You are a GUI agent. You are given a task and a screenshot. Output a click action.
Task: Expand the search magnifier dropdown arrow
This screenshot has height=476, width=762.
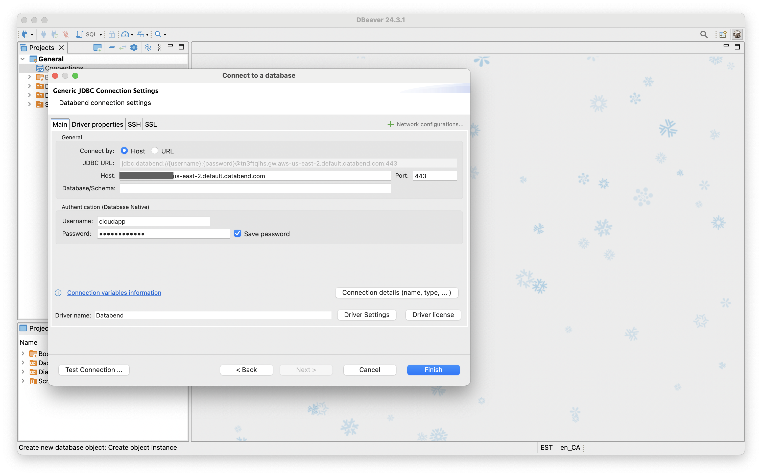pos(165,35)
